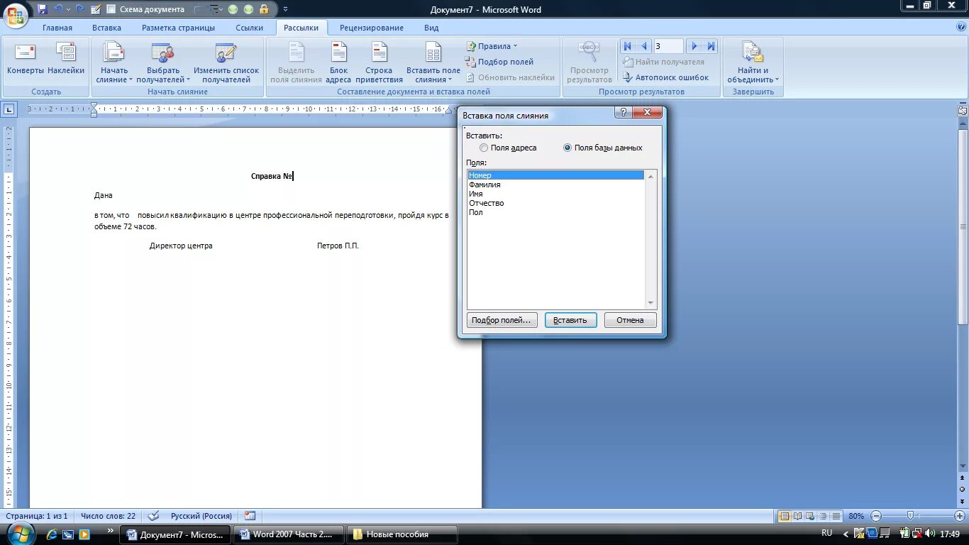Redo action in quick access toolbar
The image size is (969, 545).
pos(80,9)
